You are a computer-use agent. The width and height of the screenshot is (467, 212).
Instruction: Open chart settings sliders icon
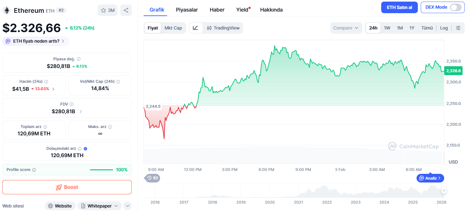[458, 28]
